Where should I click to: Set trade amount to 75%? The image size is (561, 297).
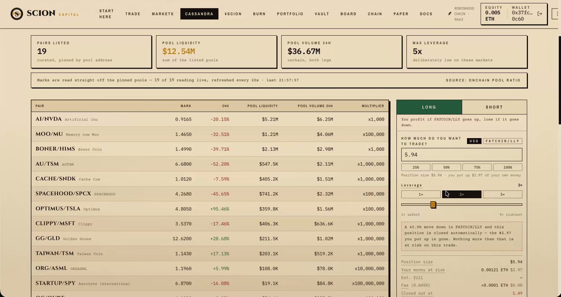(x=477, y=167)
